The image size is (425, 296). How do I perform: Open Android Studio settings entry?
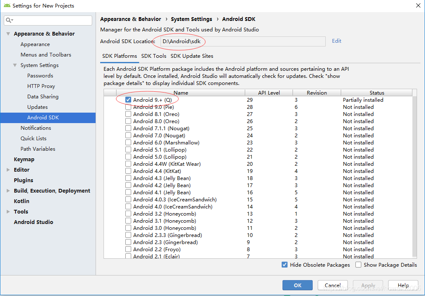coord(34,222)
